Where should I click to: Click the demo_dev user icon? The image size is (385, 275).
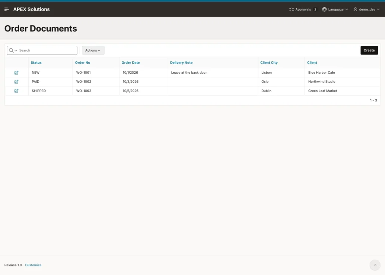355,9
